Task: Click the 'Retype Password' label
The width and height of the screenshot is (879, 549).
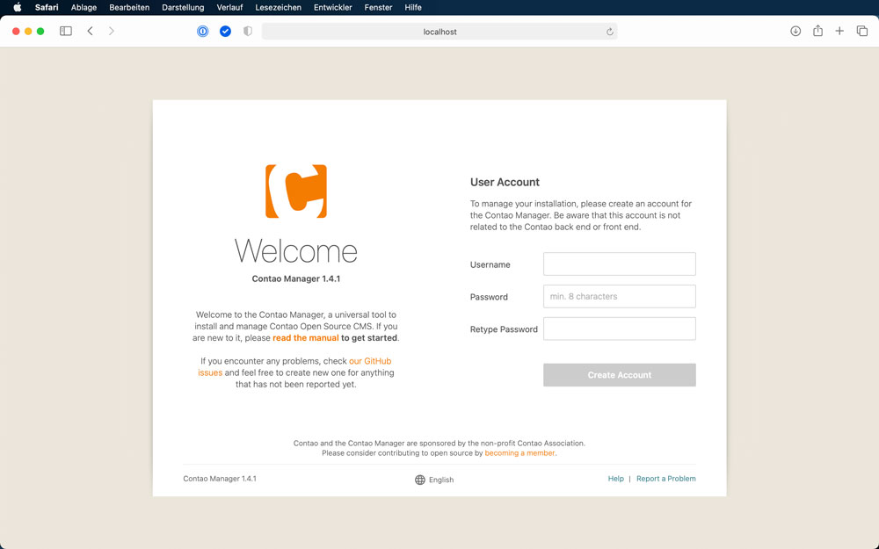Action: tap(504, 329)
